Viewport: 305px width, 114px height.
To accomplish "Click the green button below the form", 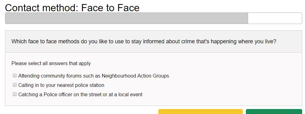I will coord(274,112).
